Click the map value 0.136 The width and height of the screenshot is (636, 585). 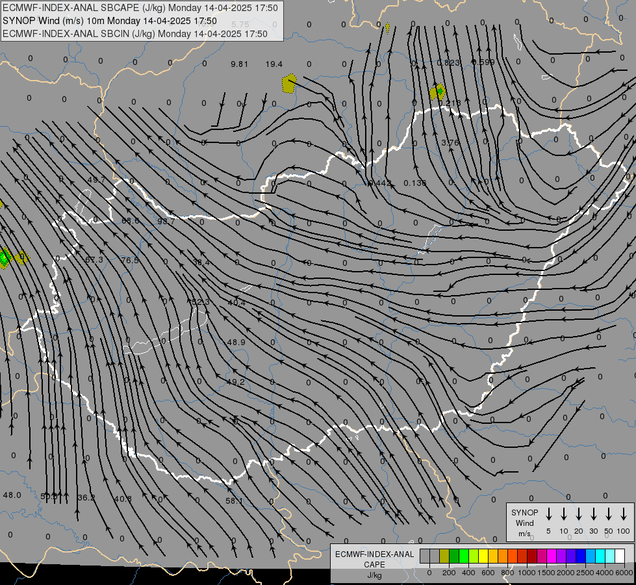[x=415, y=183]
